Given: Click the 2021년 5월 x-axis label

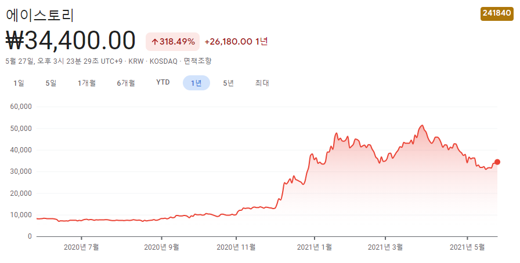Looking at the screenshot, I should [467, 247].
